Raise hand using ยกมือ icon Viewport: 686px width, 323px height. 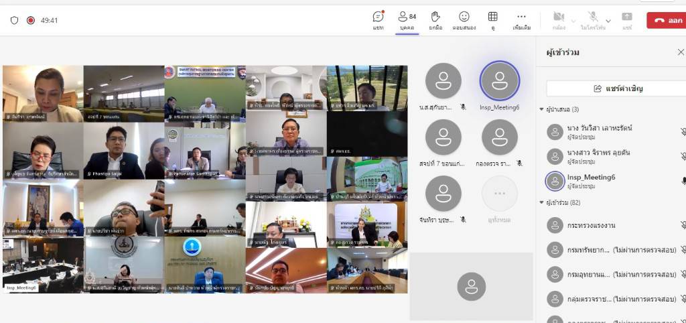[x=435, y=20]
